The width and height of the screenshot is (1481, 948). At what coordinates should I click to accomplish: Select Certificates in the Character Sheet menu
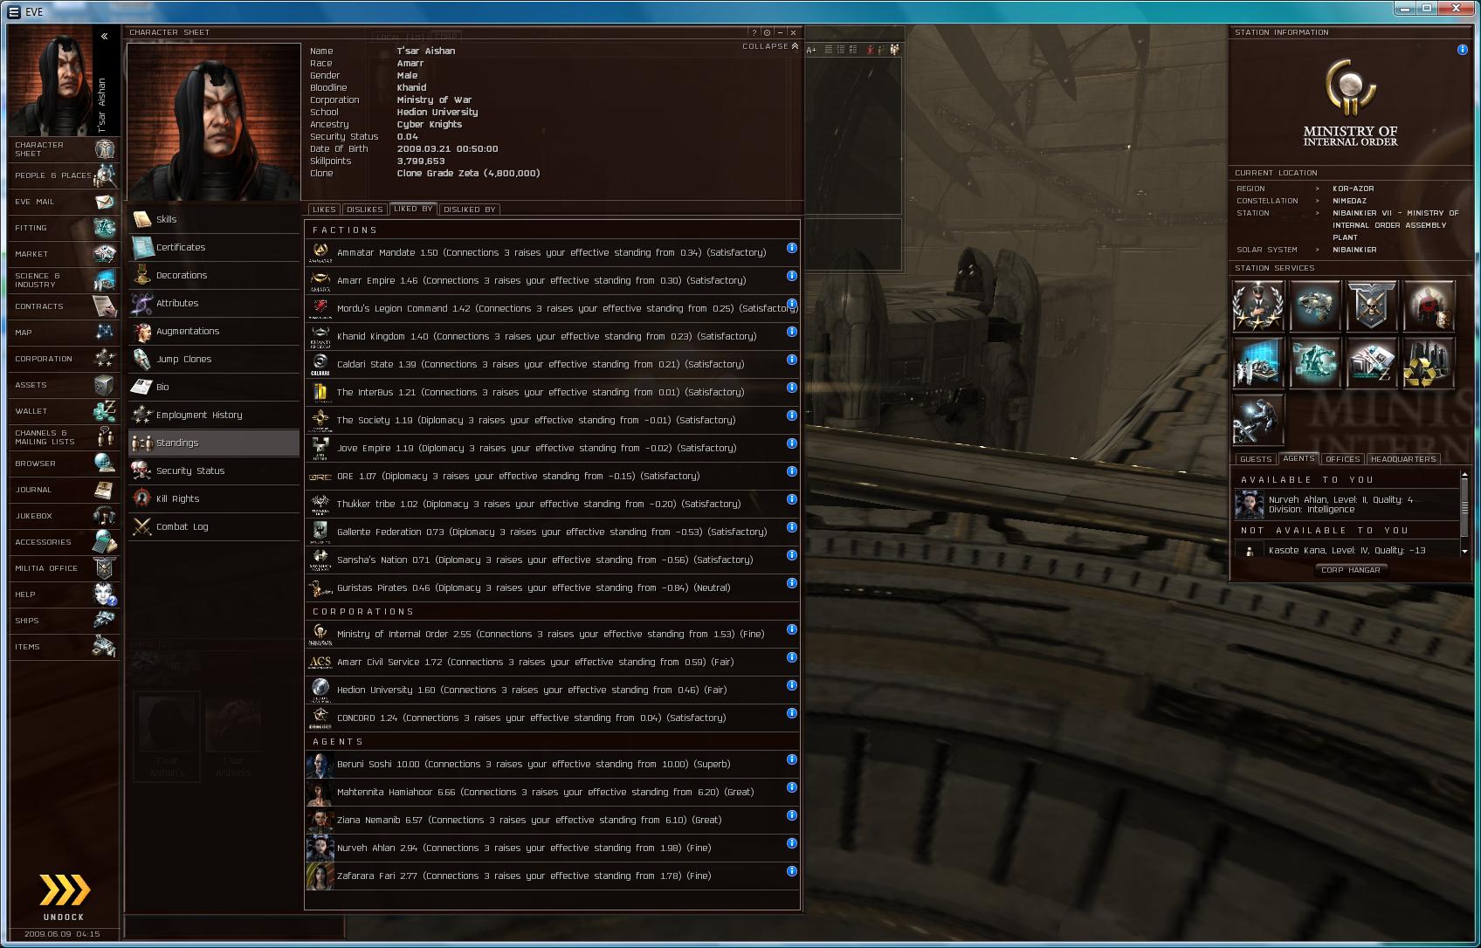click(214, 247)
